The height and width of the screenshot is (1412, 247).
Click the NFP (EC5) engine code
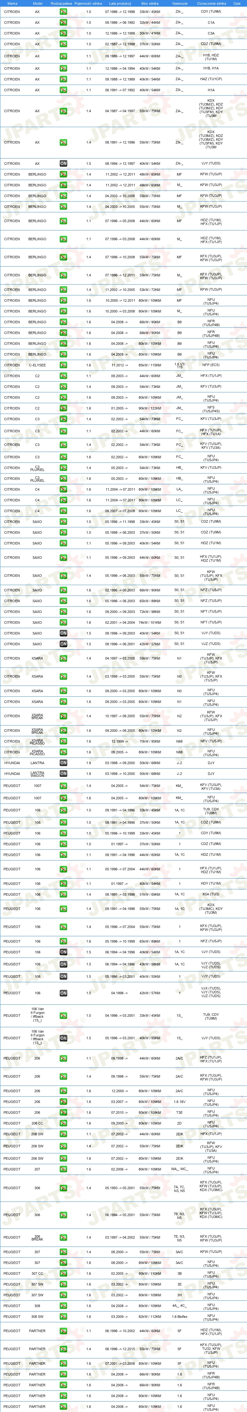click(211, 365)
